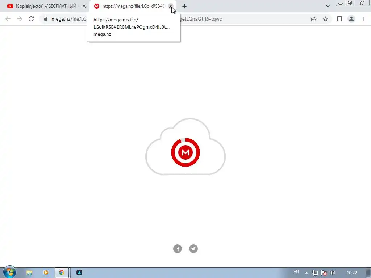Close the Sopleinjector YouTube tab

84,6
